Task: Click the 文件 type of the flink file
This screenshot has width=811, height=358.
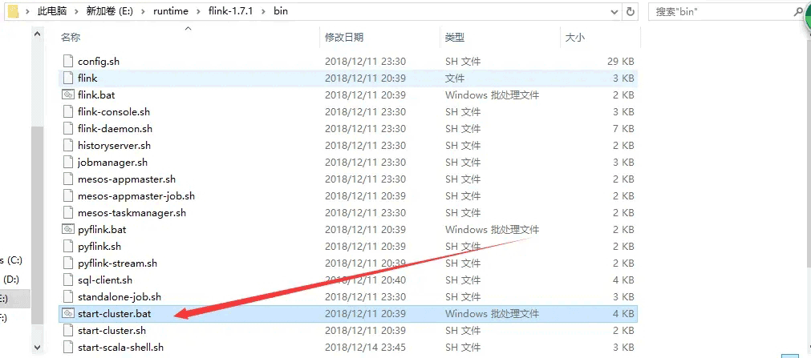Action: pos(455,78)
